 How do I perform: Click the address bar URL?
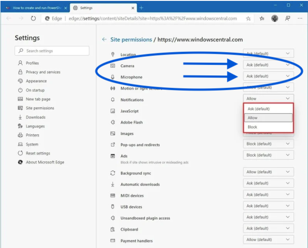pos(152,19)
